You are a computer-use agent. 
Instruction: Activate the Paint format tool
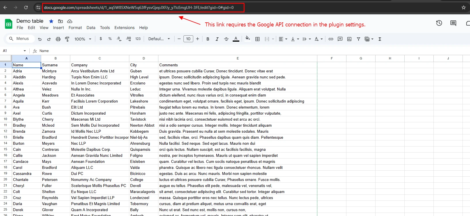point(67,39)
